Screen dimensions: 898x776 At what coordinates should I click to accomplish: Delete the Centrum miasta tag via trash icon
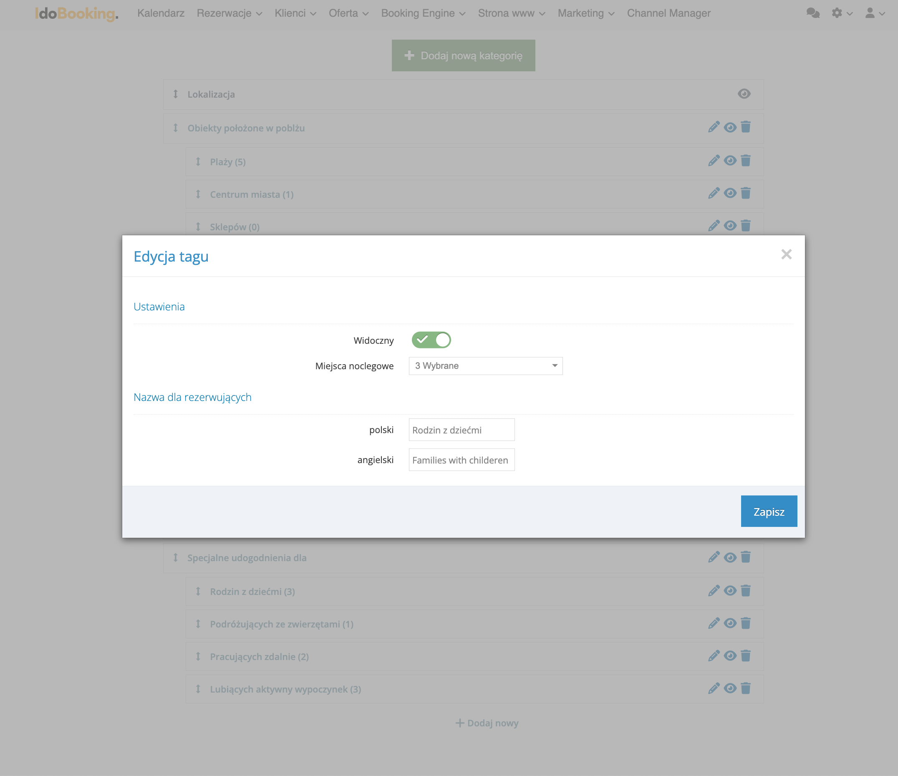tap(745, 193)
